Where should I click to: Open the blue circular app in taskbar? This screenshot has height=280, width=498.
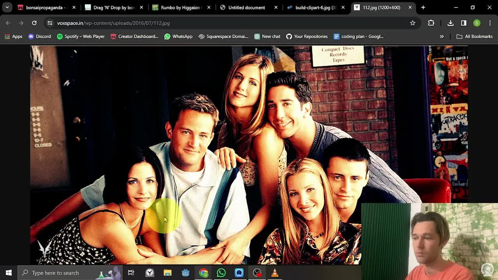239,273
